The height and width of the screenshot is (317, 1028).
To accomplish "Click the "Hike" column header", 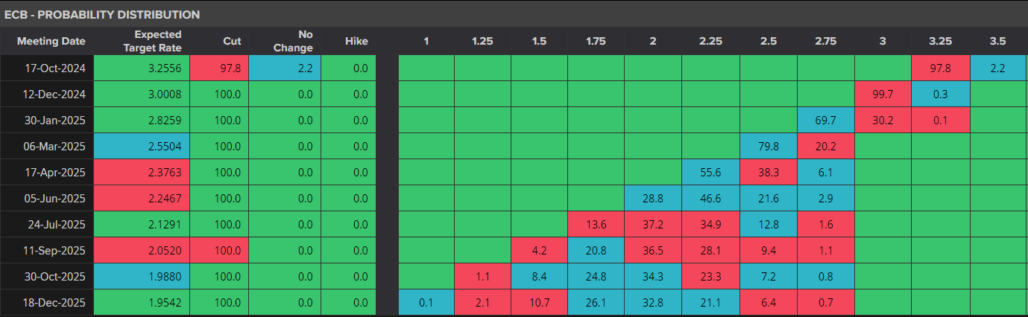I will (x=356, y=41).
